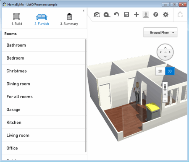Switch the view to 3D mode

point(170,71)
